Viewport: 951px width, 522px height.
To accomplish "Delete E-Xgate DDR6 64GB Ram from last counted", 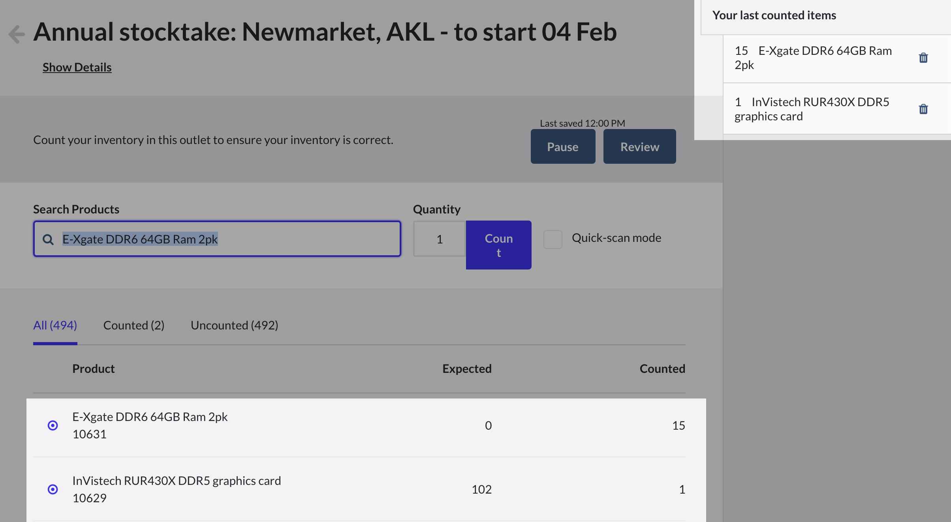I will pyautogui.click(x=923, y=58).
